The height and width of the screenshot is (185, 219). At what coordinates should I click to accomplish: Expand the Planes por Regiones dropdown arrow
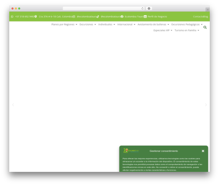[76, 24]
